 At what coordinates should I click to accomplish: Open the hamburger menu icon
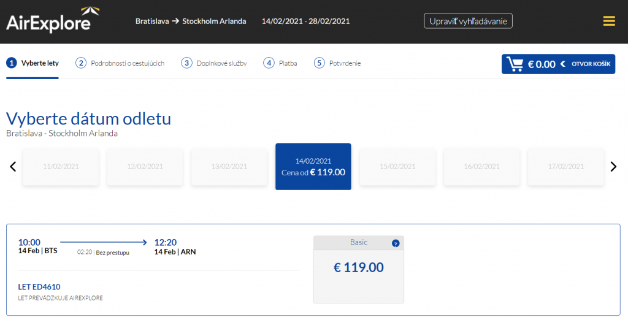pyautogui.click(x=608, y=21)
